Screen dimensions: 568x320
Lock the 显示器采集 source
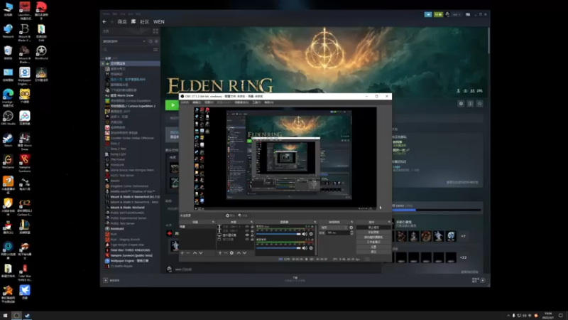tap(252, 235)
